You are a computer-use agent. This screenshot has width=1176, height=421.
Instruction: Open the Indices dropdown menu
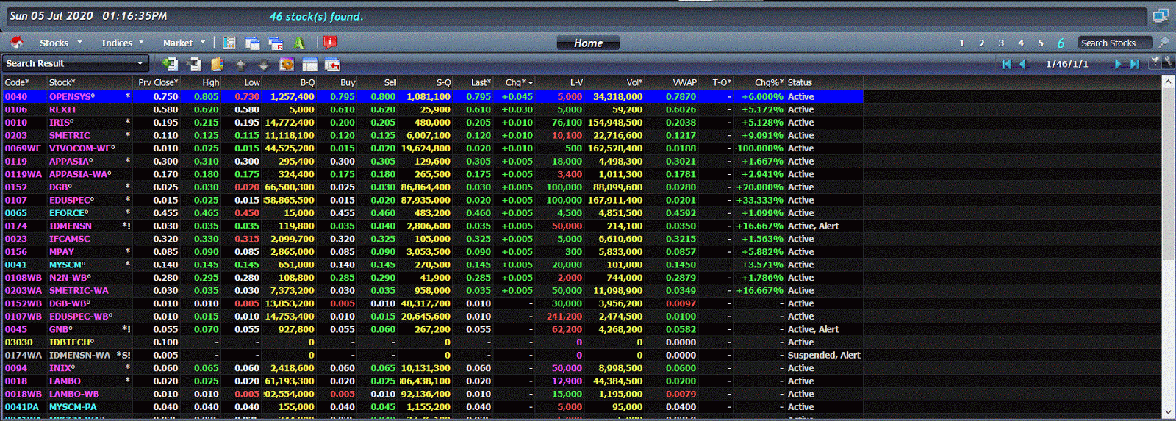pyautogui.click(x=123, y=43)
